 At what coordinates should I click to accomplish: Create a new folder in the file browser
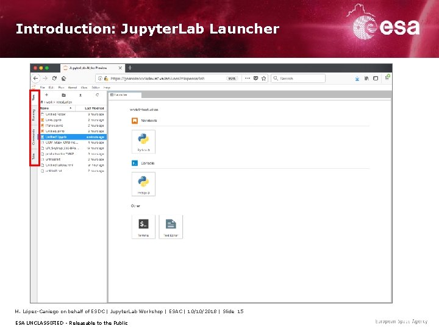pyautogui.click(x=63, y=95)
